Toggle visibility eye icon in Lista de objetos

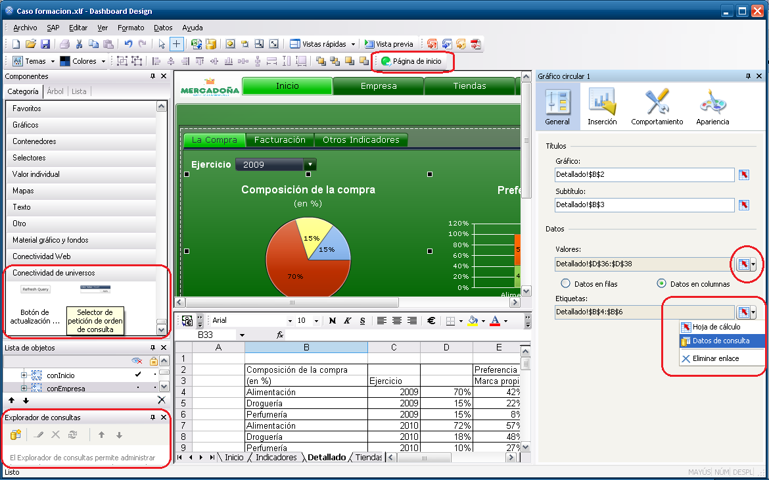pos(137,361)
